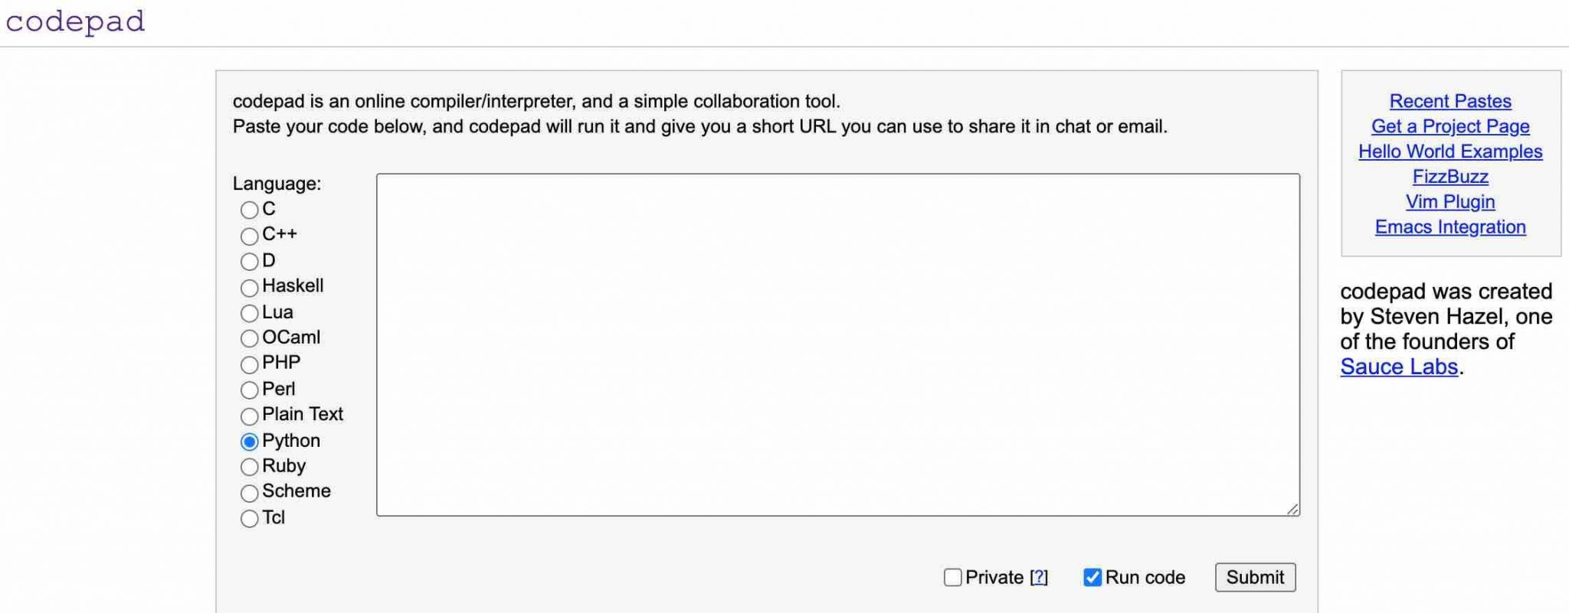The image size is (1569, 613).
Task: Enable the Private paste checkbox
Action: pos(952,578)
